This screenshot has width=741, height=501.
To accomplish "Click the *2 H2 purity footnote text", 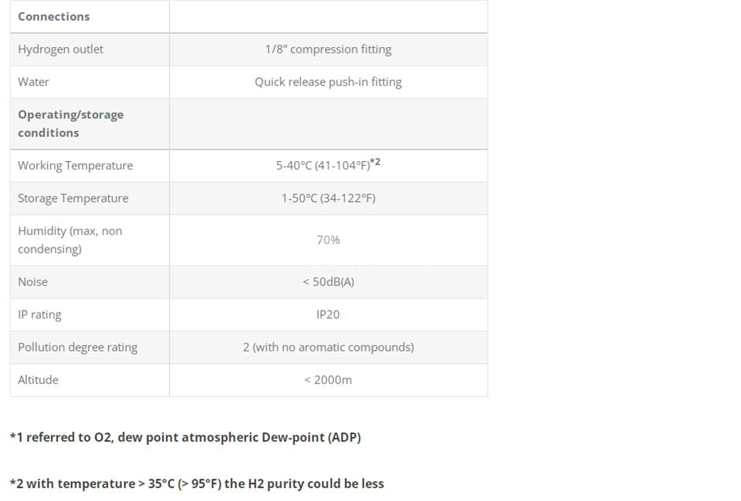I will (197, 483).
